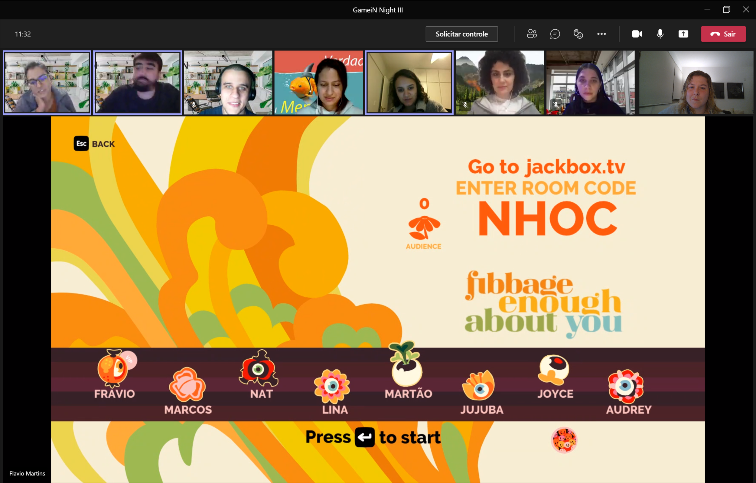This screenshot has width=756, height=483.
Task: Click the Solicitar controle button
Action: coord(461,34)
